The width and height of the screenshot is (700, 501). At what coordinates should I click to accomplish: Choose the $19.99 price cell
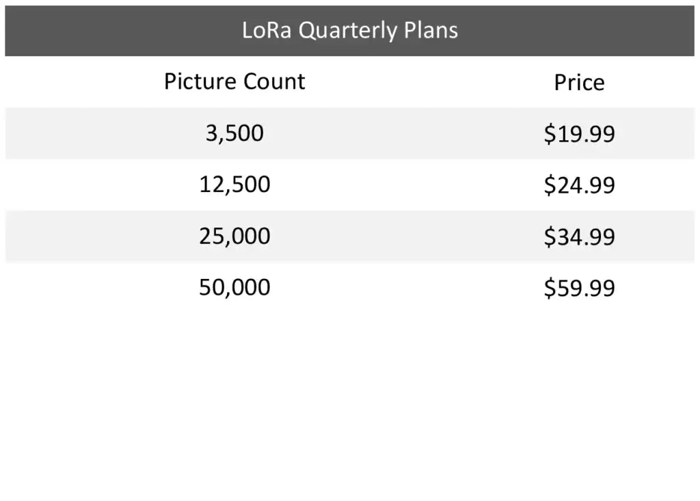(579, 134)
